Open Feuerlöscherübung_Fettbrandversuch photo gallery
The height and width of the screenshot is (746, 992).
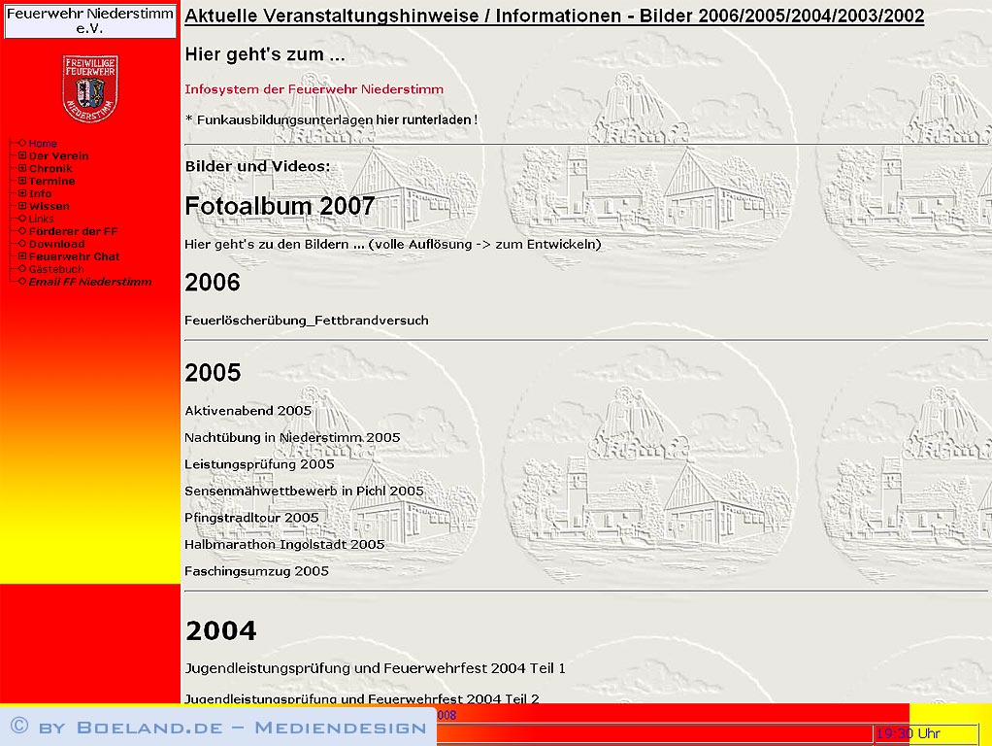(x=306, y=321)
